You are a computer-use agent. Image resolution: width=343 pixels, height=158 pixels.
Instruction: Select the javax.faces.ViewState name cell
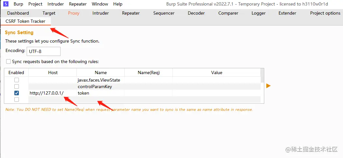[x=101, y=80]
